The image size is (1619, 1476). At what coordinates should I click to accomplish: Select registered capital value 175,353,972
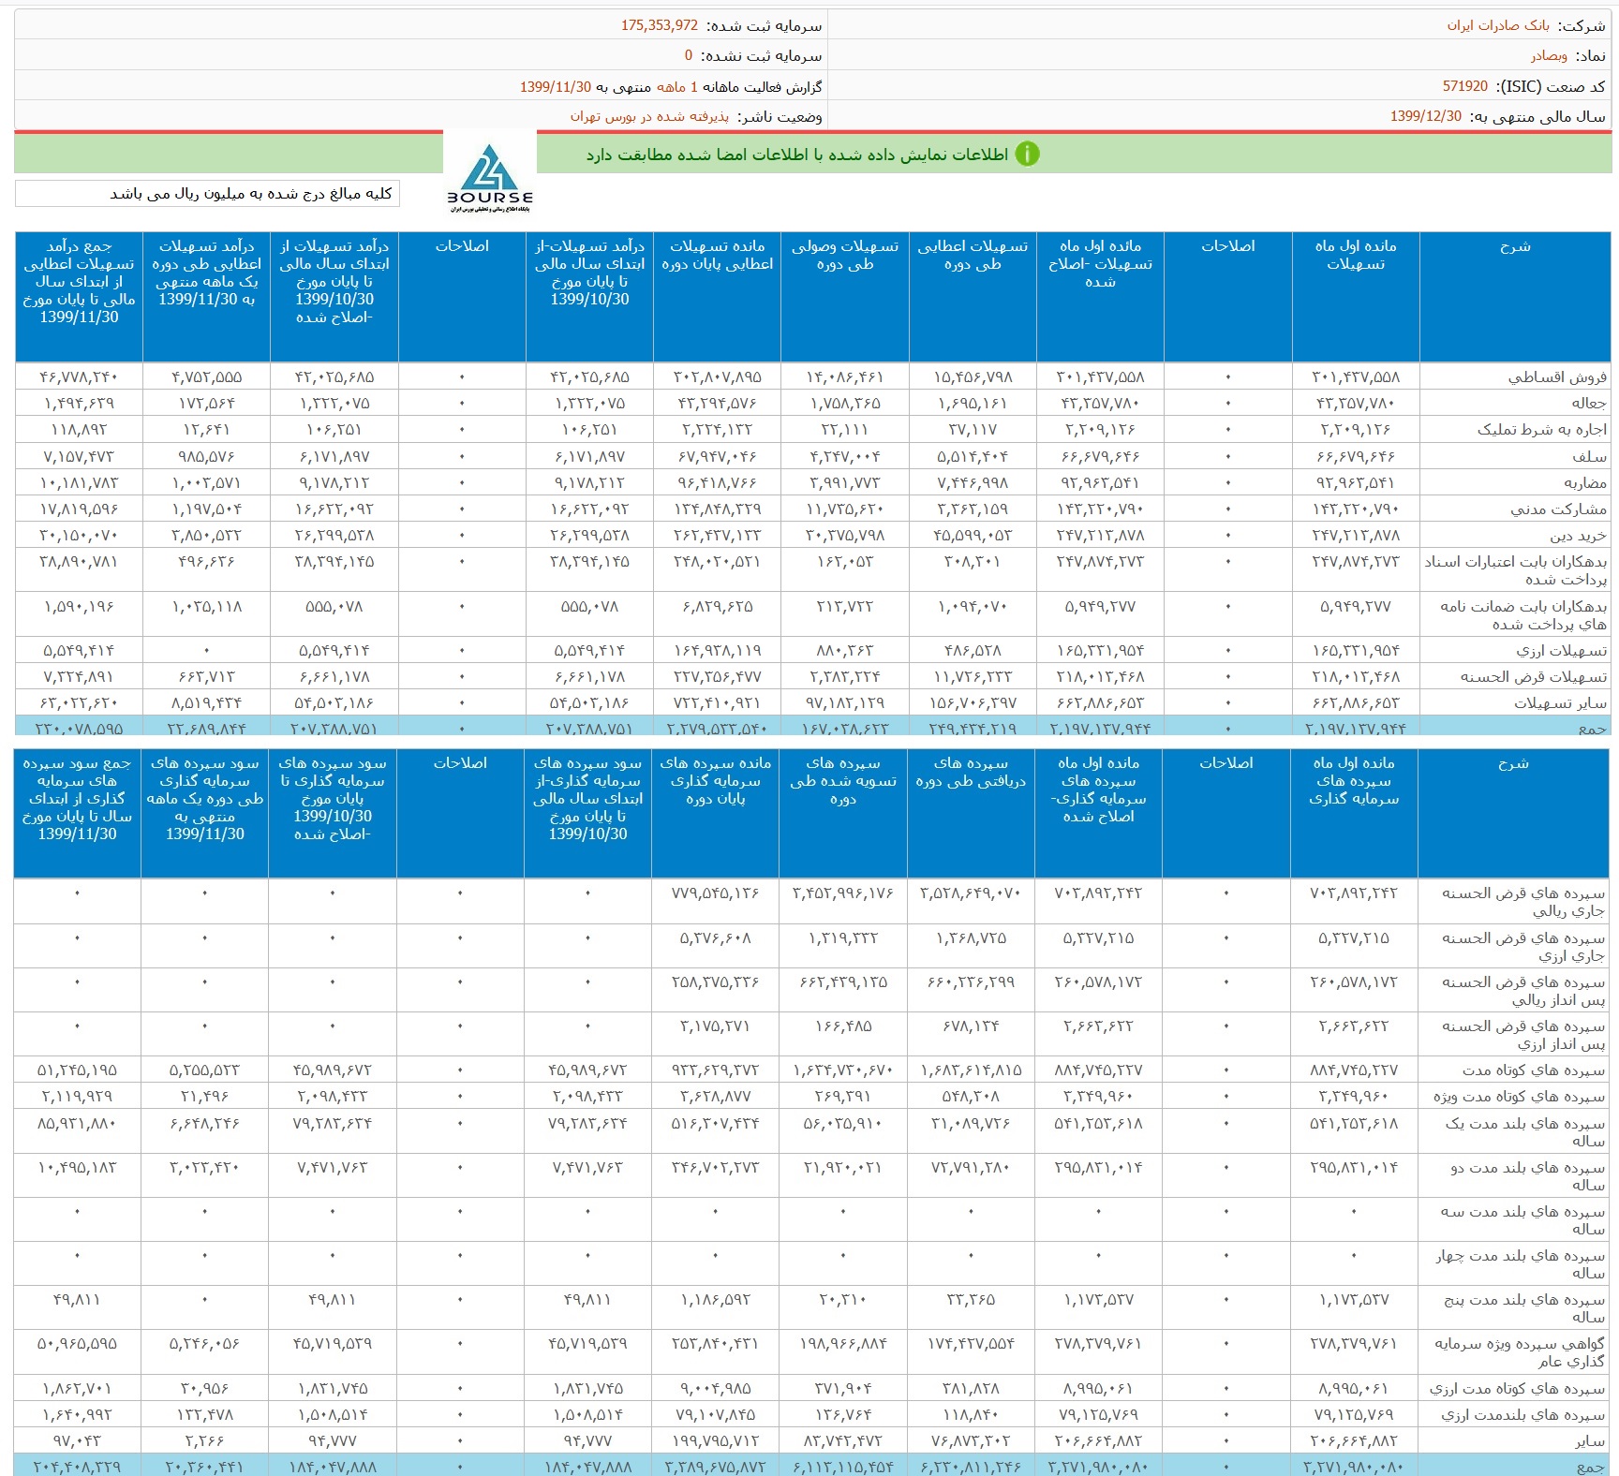pos(660,25)
